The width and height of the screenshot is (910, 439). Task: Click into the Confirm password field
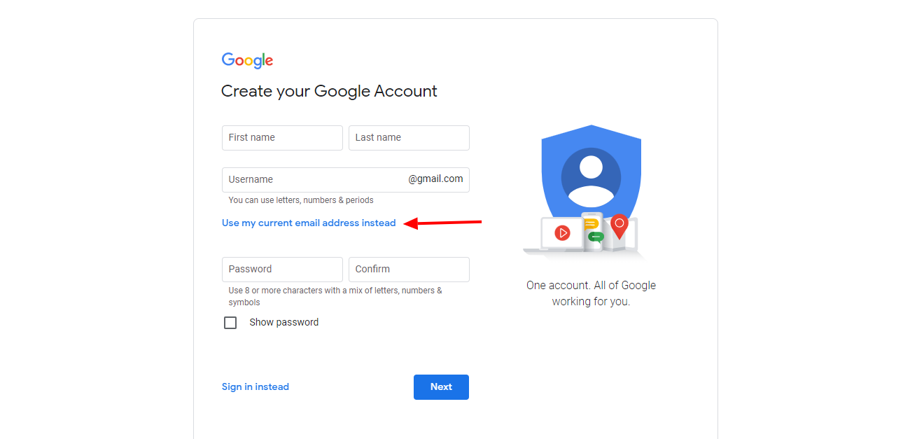click(x=409, y=270)
